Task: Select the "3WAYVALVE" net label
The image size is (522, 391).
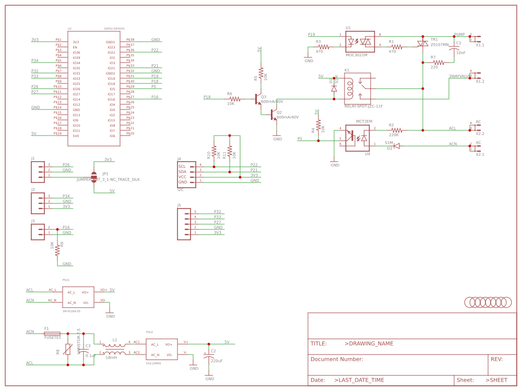Action: tap(460, 76)
